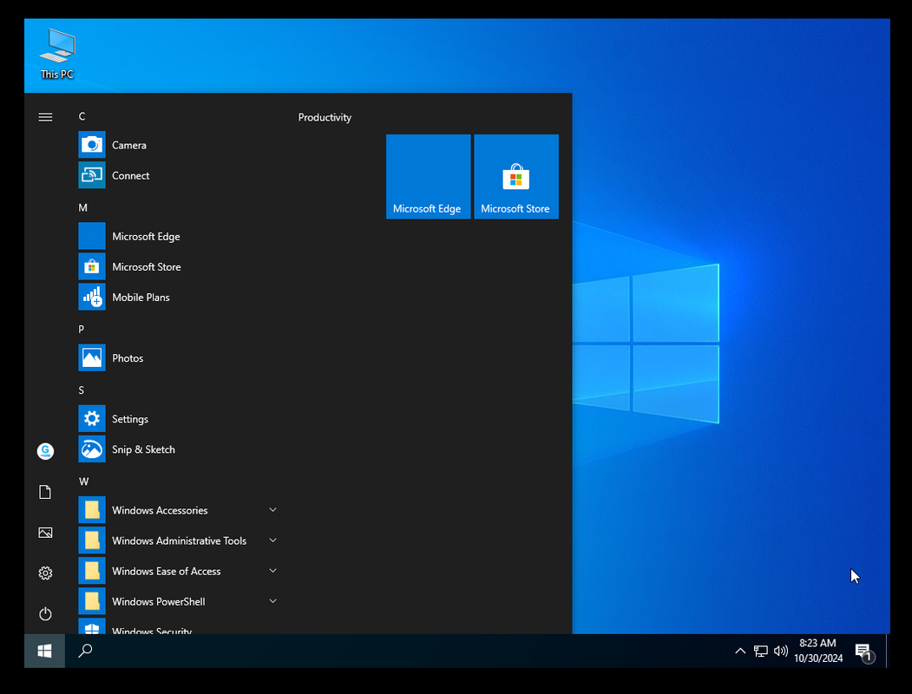Jump to letter M header

click(x=83, y=207)
